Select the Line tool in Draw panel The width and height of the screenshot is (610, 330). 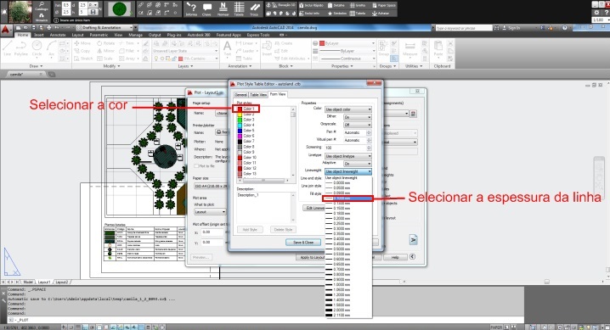click(8, 48)
